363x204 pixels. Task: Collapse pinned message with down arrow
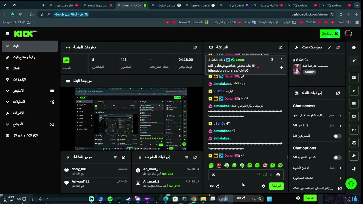point(281,67)
